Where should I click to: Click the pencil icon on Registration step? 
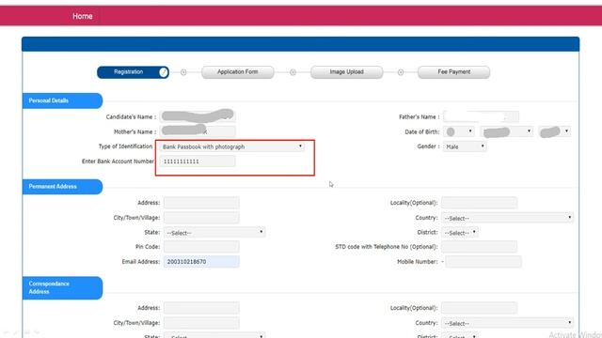(164, 72)
